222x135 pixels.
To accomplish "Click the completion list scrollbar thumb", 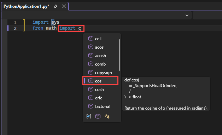I will 119,55.
